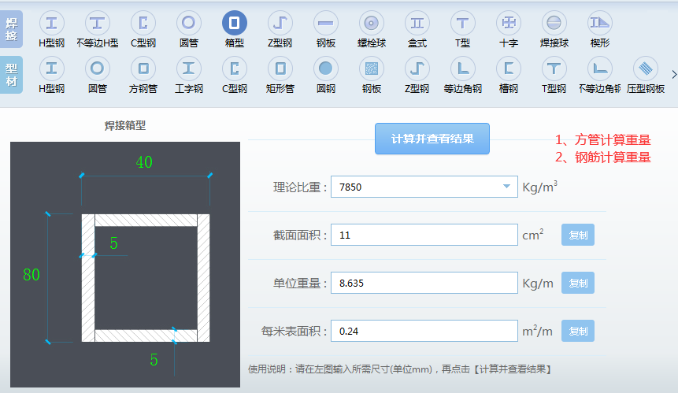This screenshot has width=678, height=393.
Task: Pick welded Z型钢 section icon
Action: click(280, 23)
